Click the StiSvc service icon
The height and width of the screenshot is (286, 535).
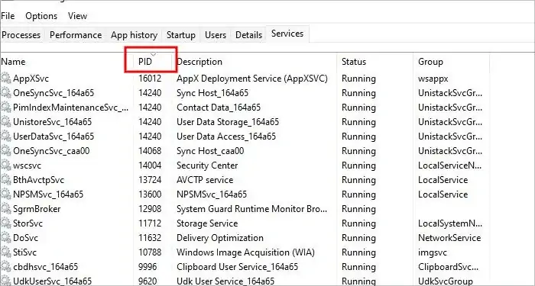(6, 252)
